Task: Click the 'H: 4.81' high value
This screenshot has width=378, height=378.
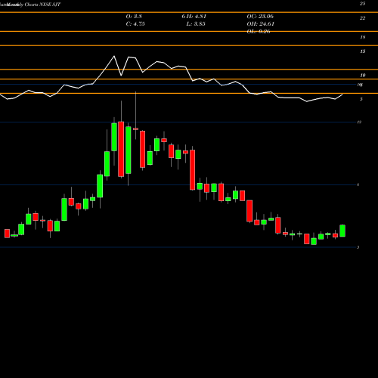Action: (197, 17)
